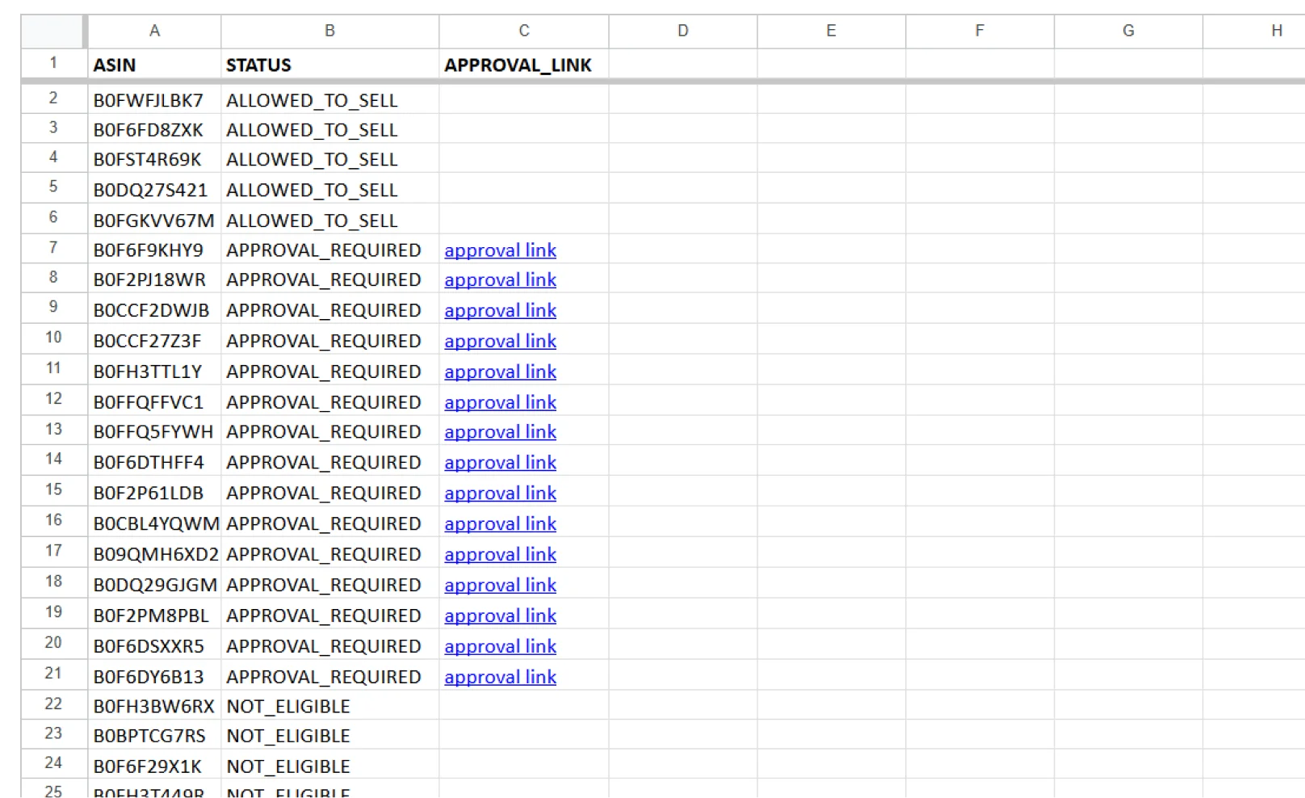Screen dimensions: 1305x798
Task: Open approval link for B0F2PM8PBL
Action: [500, 616]
